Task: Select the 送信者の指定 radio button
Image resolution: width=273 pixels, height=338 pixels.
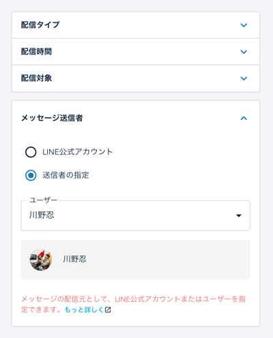Action: [31, 175]
